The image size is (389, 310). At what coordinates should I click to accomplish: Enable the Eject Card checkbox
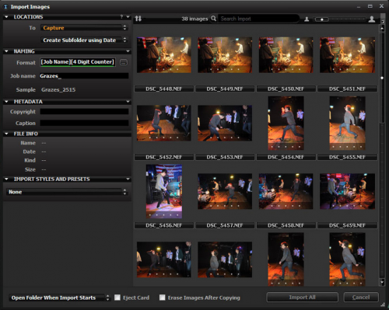coord(117,298)
